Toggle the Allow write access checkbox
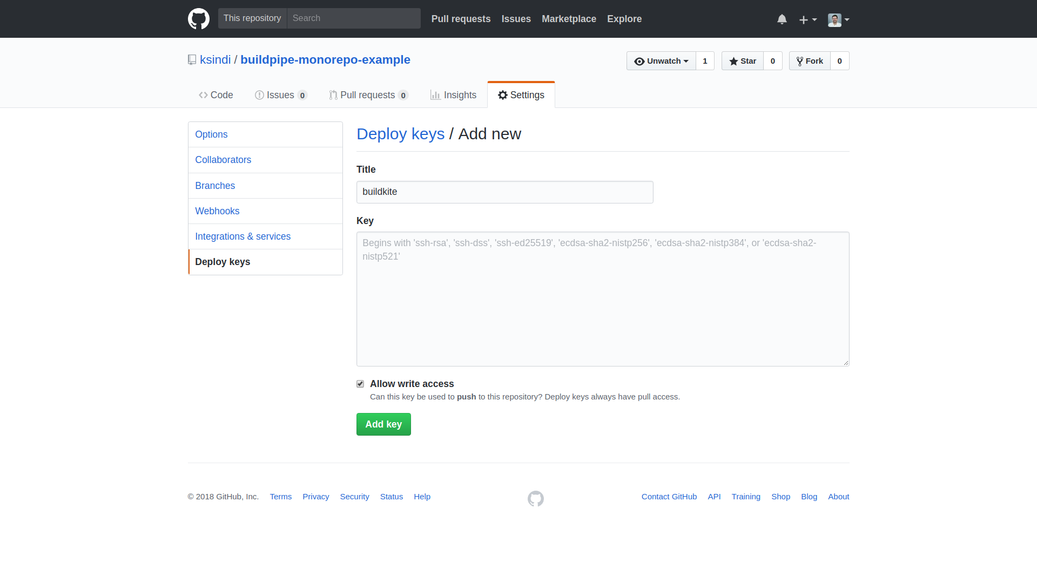This screenshot has width=1037, height=583. (x=360, y=384)
